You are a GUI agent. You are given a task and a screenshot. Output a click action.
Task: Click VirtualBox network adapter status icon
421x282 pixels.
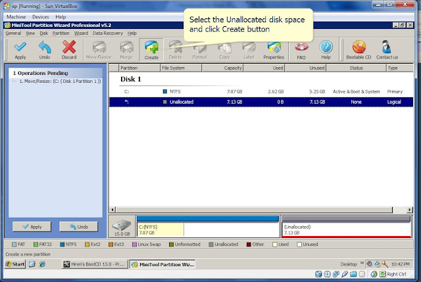coord(336,274)
